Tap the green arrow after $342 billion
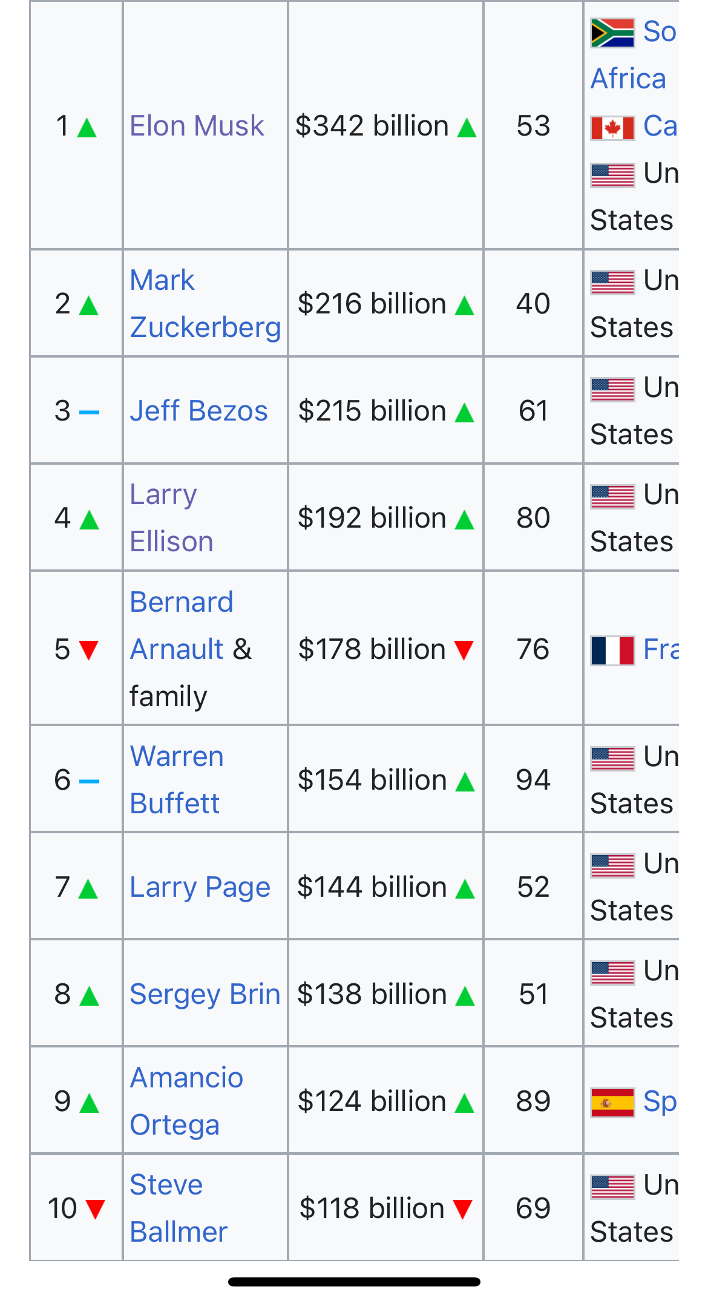The width and height of the screenshot is (708, 1301). [x=467, y=128]
